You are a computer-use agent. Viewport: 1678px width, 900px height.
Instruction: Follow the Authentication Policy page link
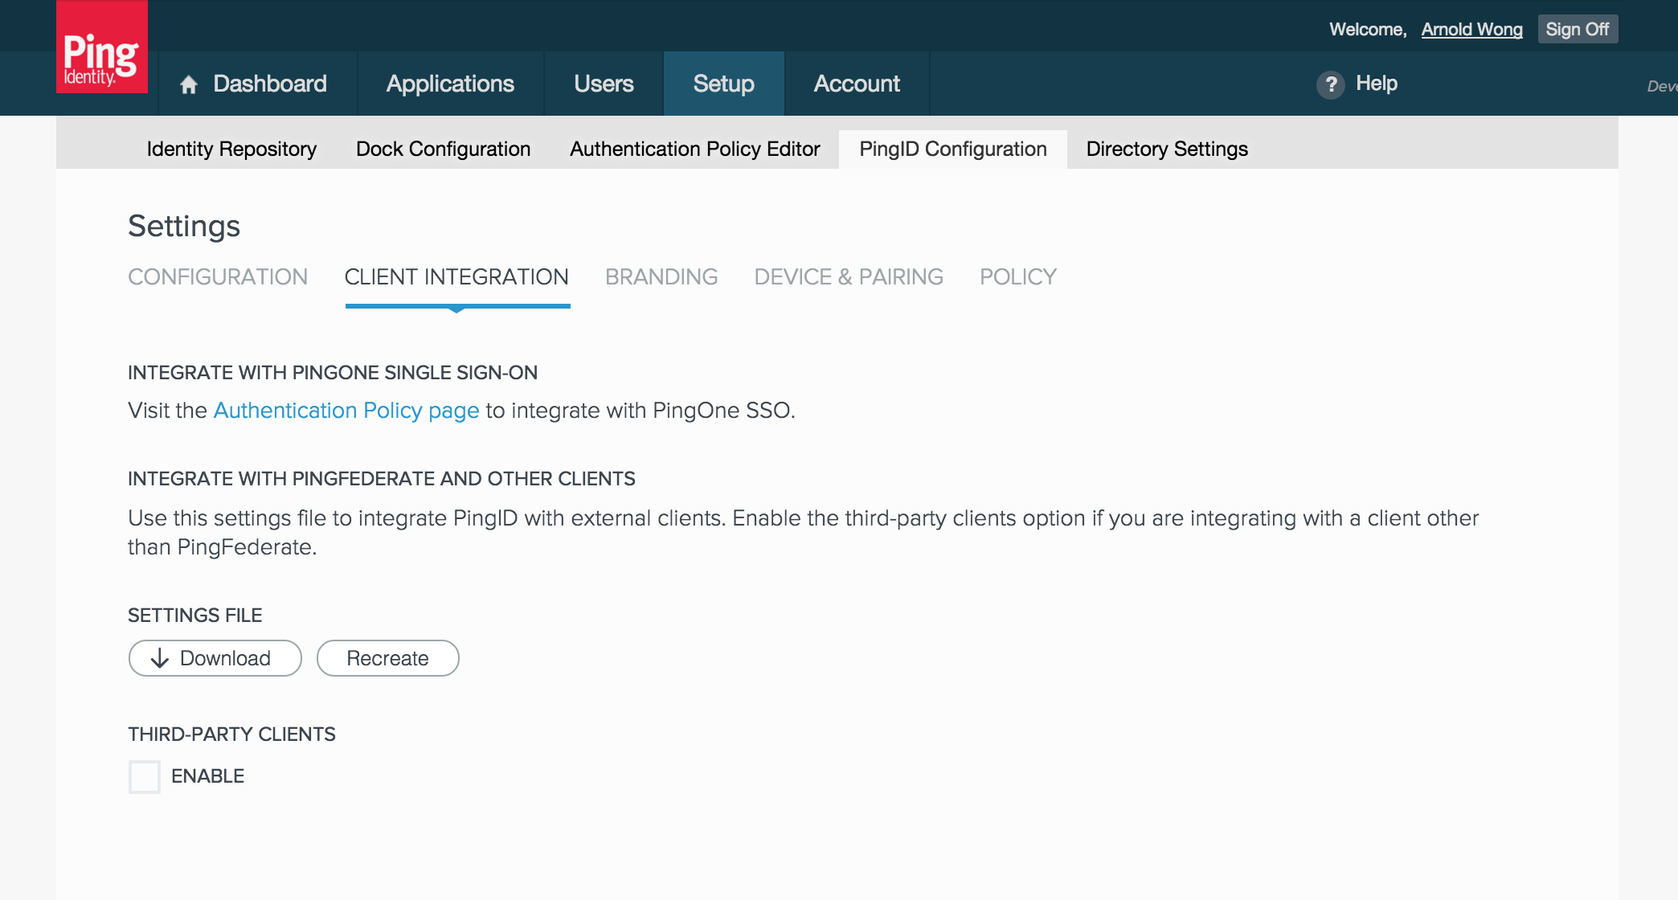346,411
